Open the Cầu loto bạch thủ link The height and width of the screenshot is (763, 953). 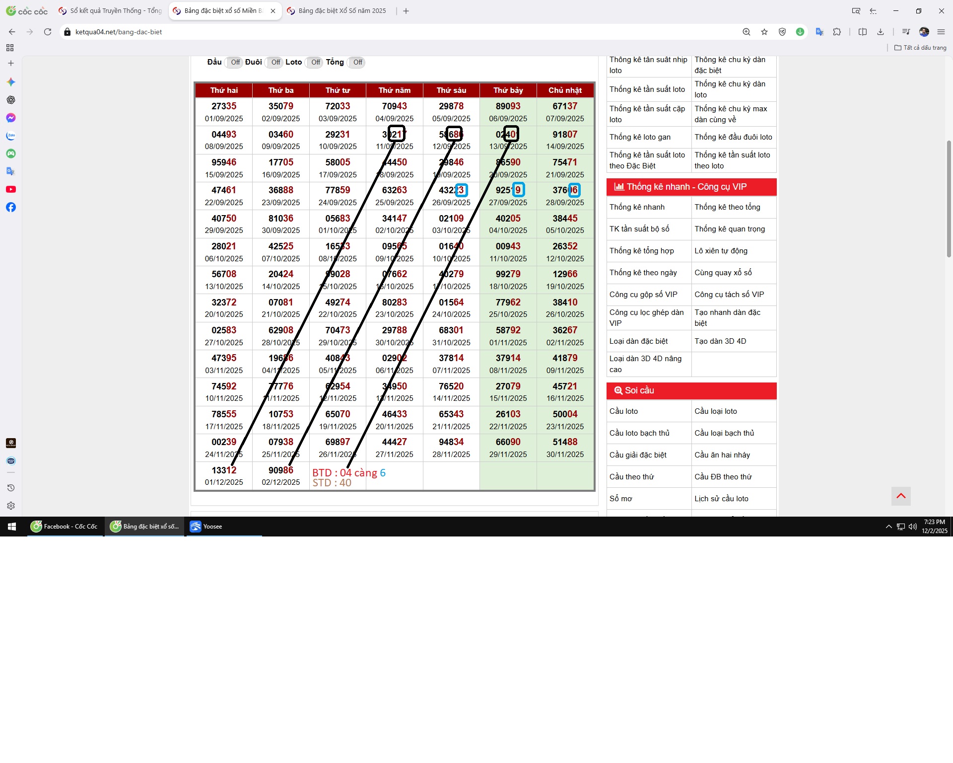639,433
